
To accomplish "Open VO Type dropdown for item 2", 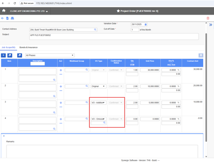I will tap(98, 86).
